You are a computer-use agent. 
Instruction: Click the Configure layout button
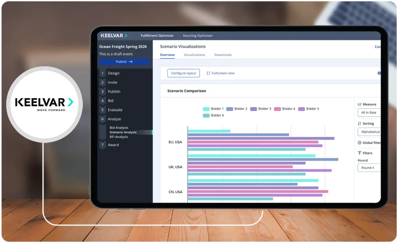[183, 73]
